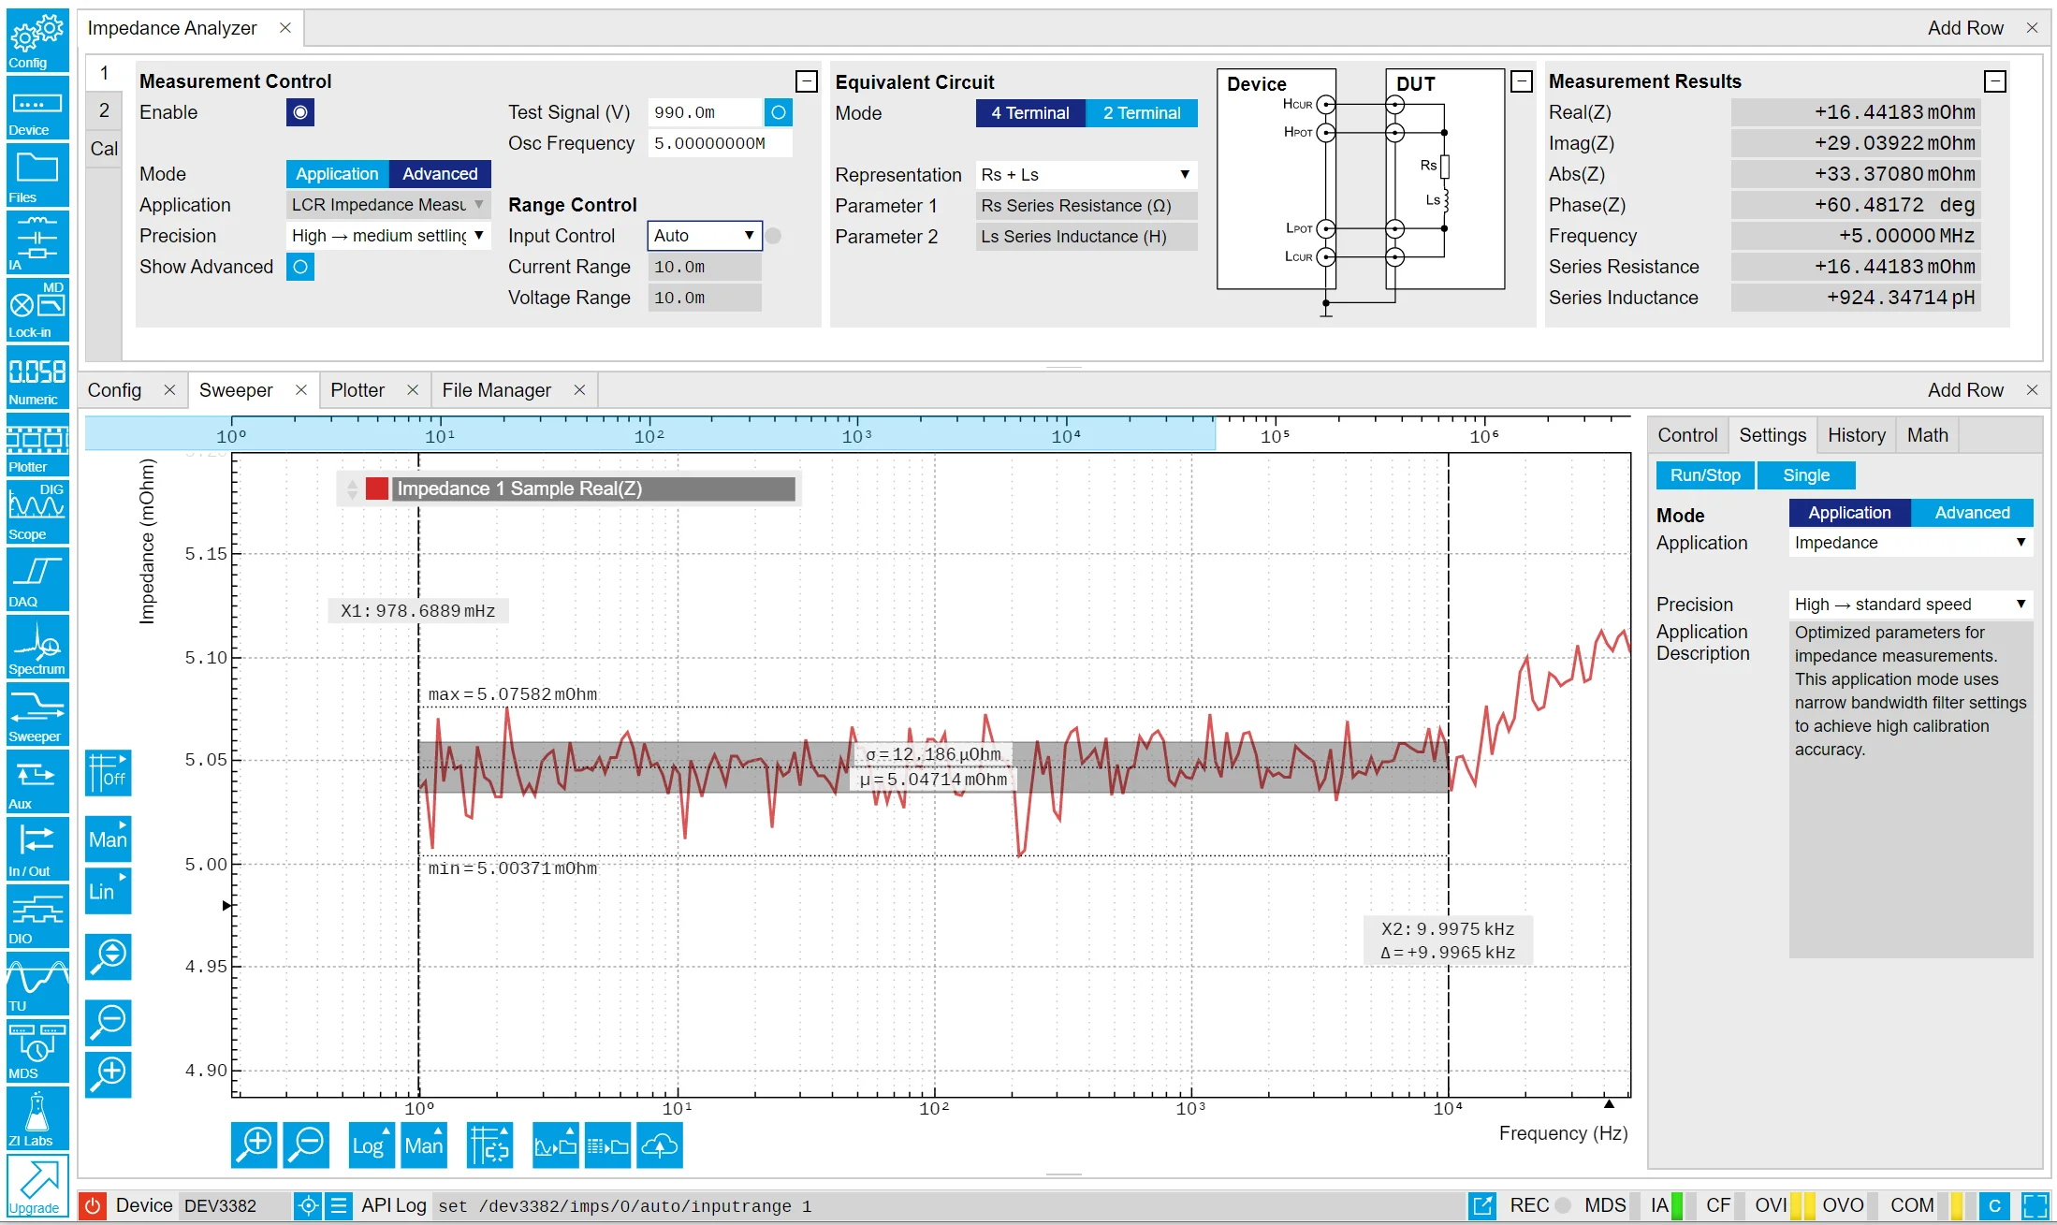Click the cursor Off icon beside plot
This screenshot has height=1225, width=2057.
point(109,773)
